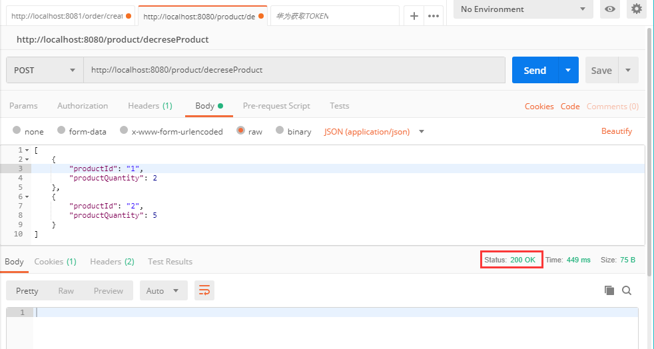Screen dimensions: 654x349
Task: Open the tab options ellipsis menu
Action: click(x=434, y=16)
